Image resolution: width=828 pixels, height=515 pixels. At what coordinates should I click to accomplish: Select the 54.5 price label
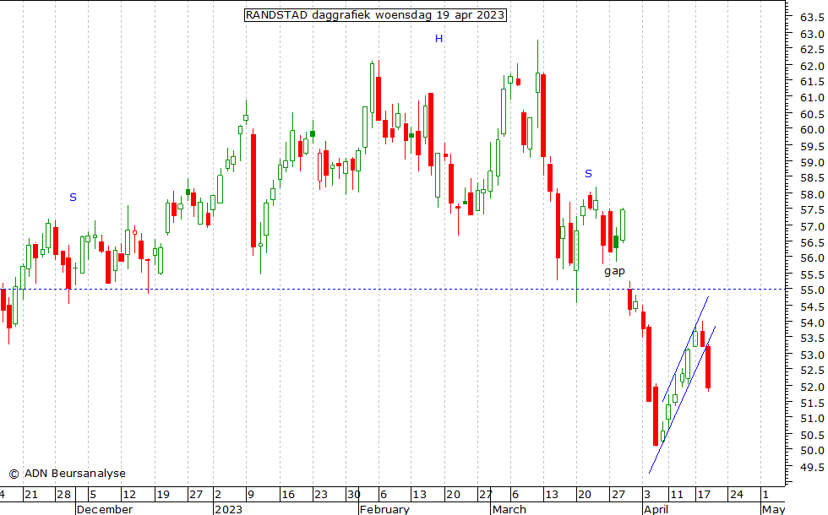pyautogui.click(x=812, y=307)
